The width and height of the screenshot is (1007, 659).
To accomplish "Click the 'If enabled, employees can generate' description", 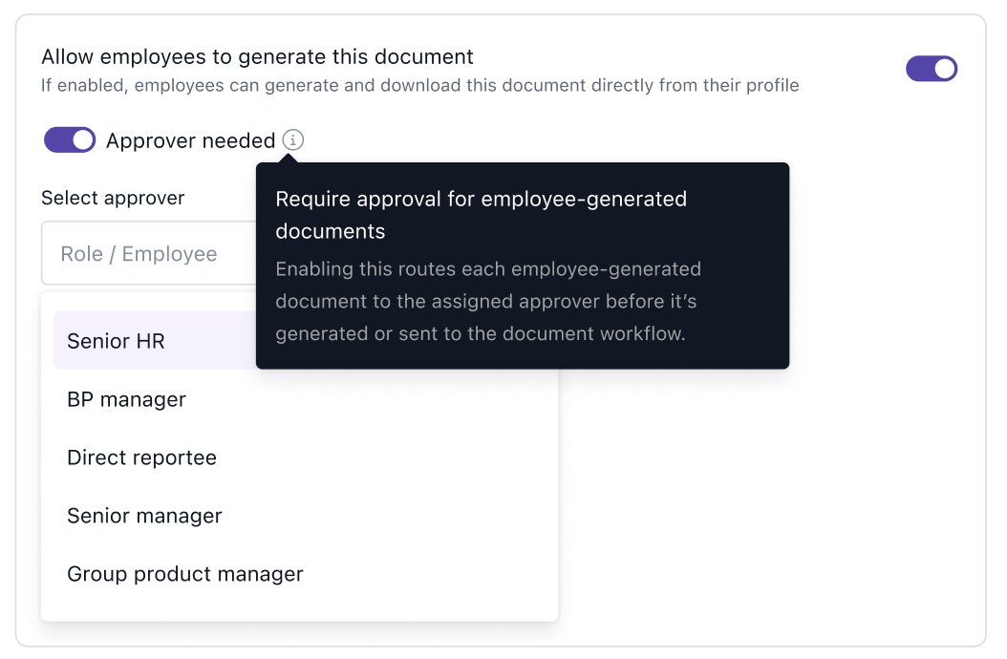I will (x=419, y=86).
